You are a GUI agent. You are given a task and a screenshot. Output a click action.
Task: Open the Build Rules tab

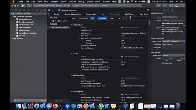click(x=144, y=14)
